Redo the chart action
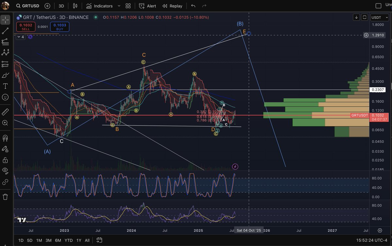This screenshot has height=246, width=392. [x=204, y=6]
